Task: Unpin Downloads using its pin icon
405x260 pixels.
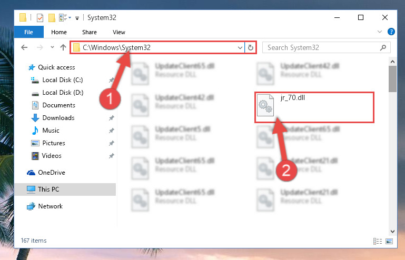Action: point(111,118)
